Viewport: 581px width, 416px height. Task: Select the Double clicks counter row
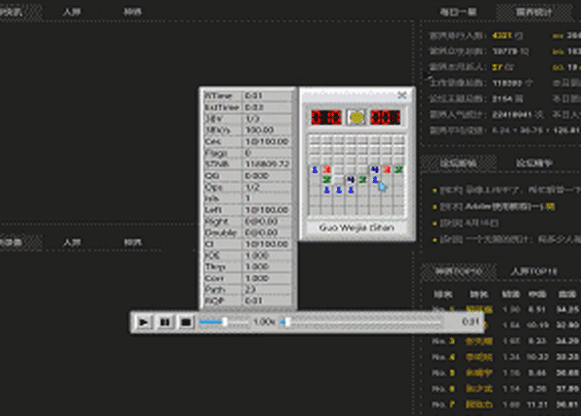point(248,232)
